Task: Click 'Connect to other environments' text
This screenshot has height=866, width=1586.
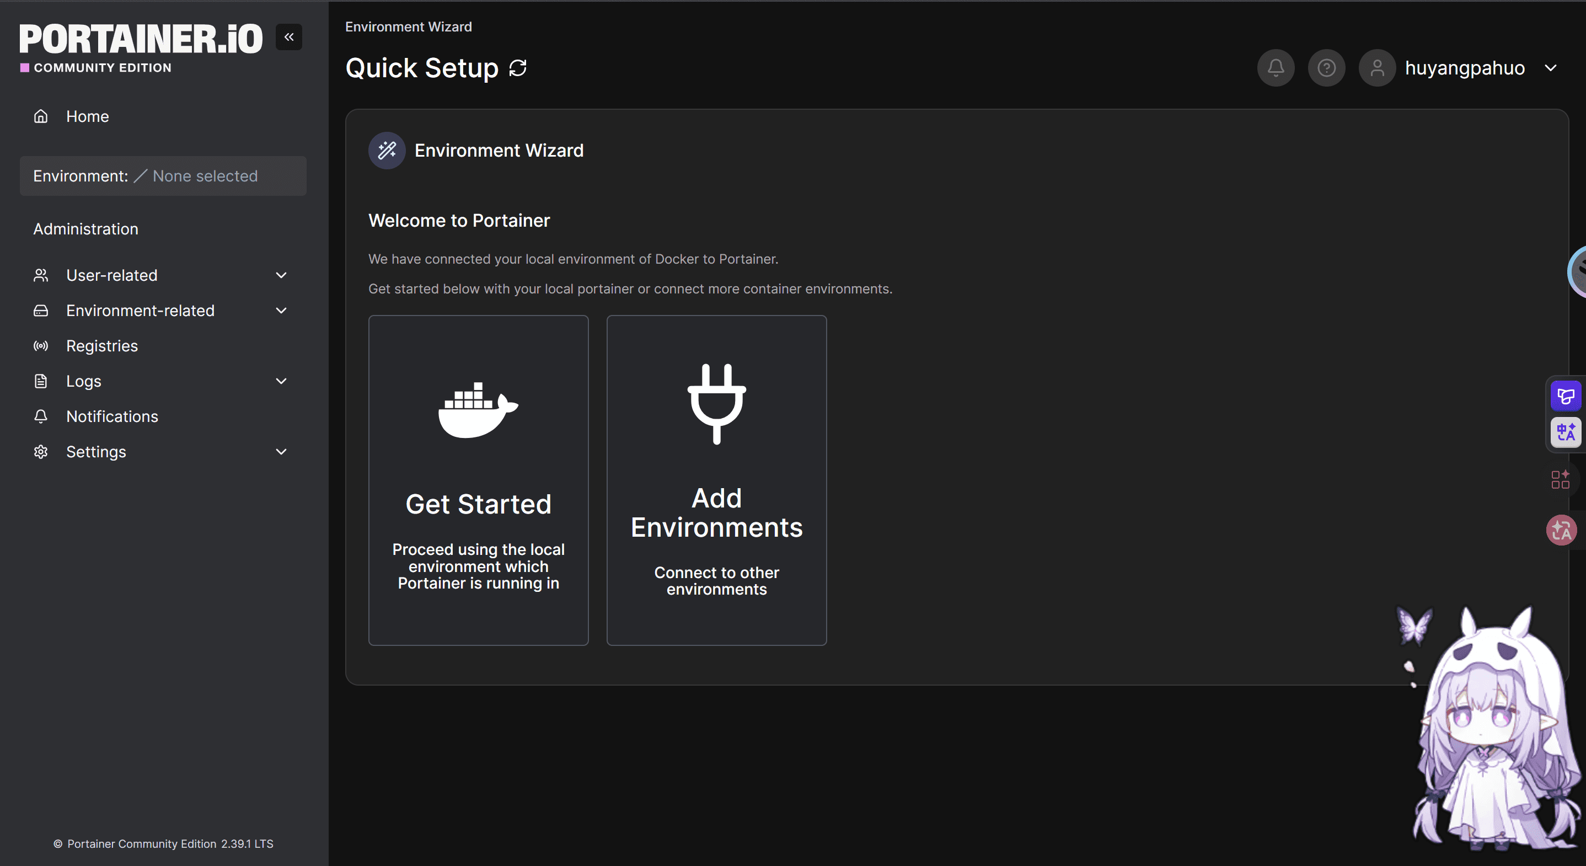Action: [717, 581]
